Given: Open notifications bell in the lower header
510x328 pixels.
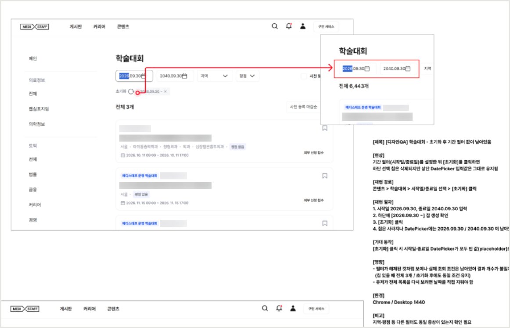Looking at the screenshot, I should [x=279, y=308].
